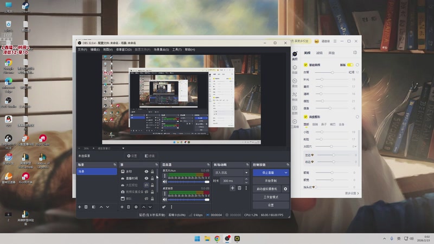Pop out the 场景 dock
Image resolution: width=434 pixels, height=244 pixels.
click(x=114, y=165)
